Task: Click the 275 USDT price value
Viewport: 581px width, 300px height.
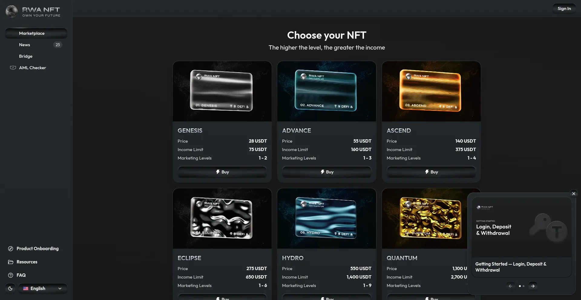Action: click(x=257, y=269)
